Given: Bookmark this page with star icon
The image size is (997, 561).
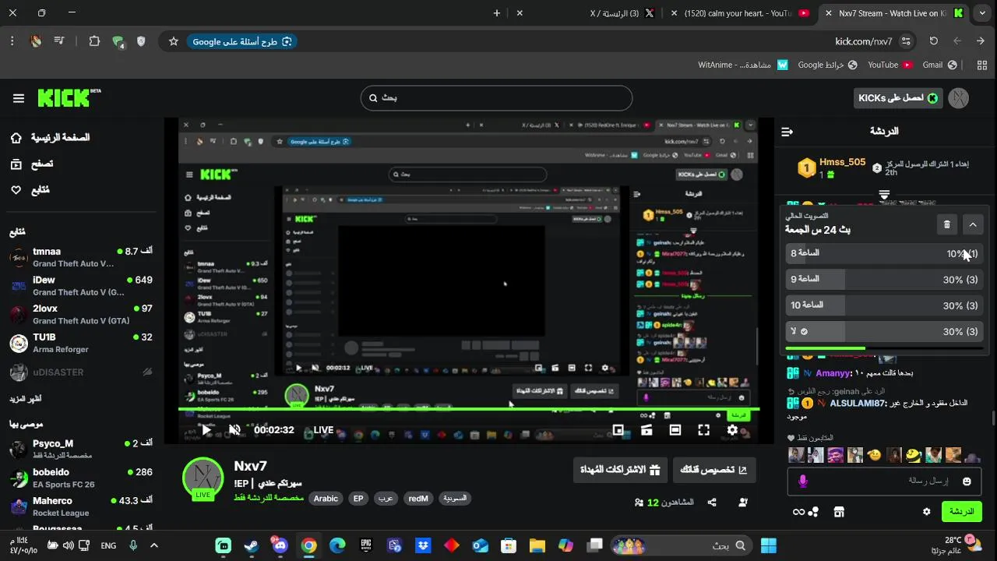Looking at the screenshot, I should click(x=174, y=41).
